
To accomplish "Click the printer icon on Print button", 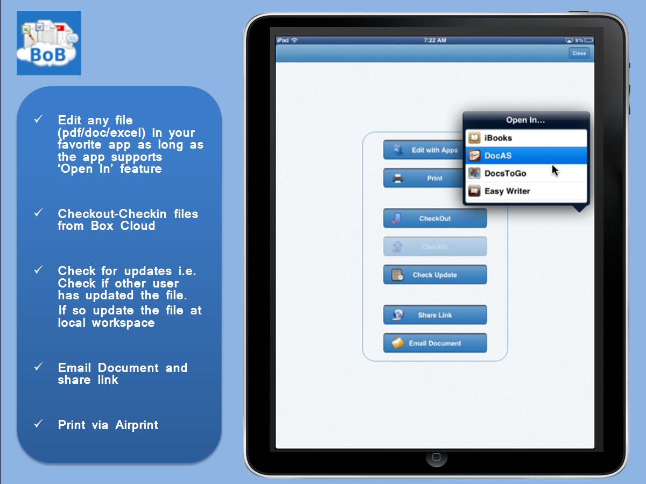I will tap(398, 179).
